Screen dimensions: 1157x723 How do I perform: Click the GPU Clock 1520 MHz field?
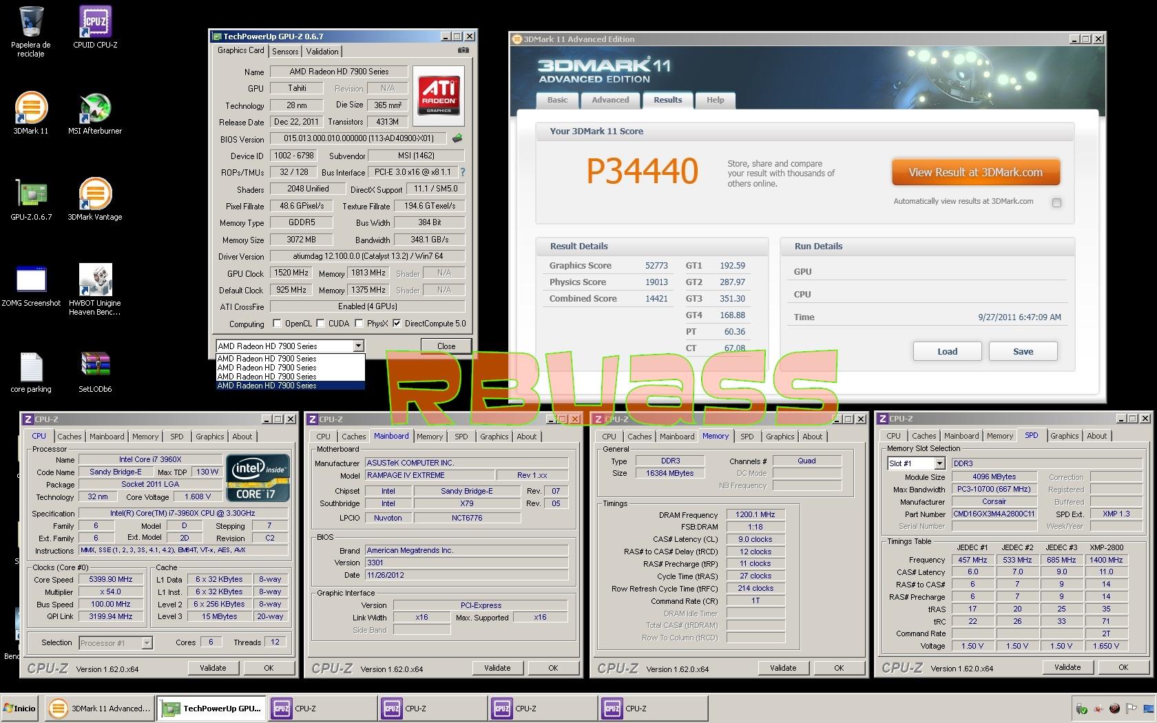[291, 273]
